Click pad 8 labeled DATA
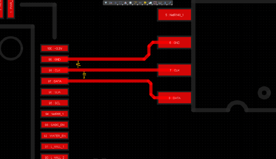The height and width of the screenshot is (159, 276). [x=174, y=98]
